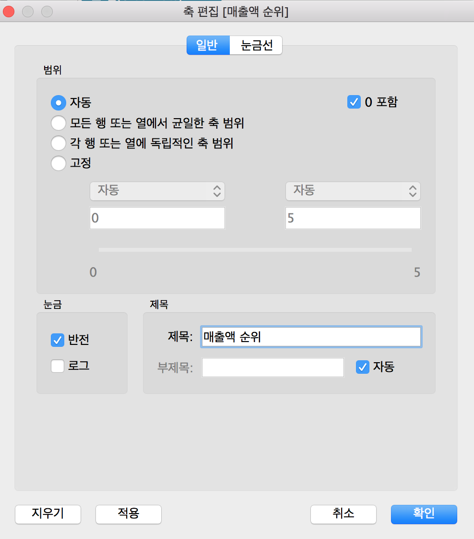Click the range start value field showing 0

[157, 218]
